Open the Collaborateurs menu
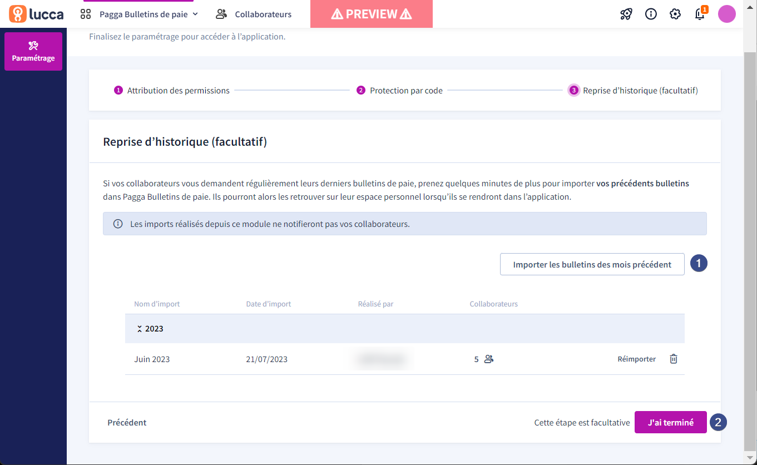 [x=254, y=14]
